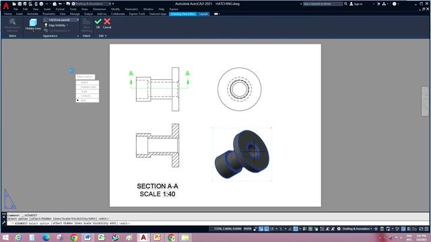Toggle PAPER space mode in status bar
The width and height of the screenshot is (431, 242).
[x=247, y=229]
